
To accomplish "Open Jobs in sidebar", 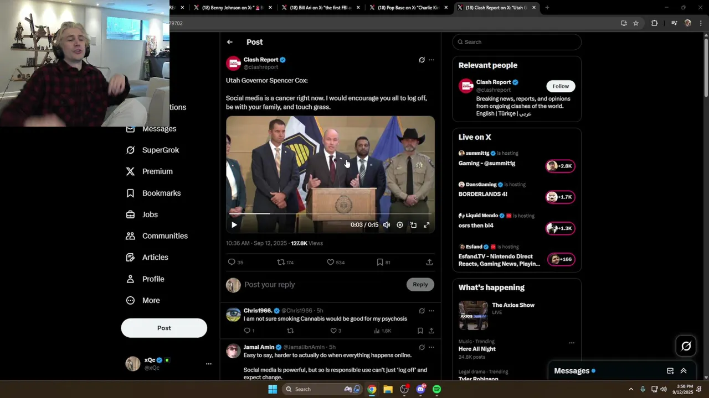I will coord(142,214).
